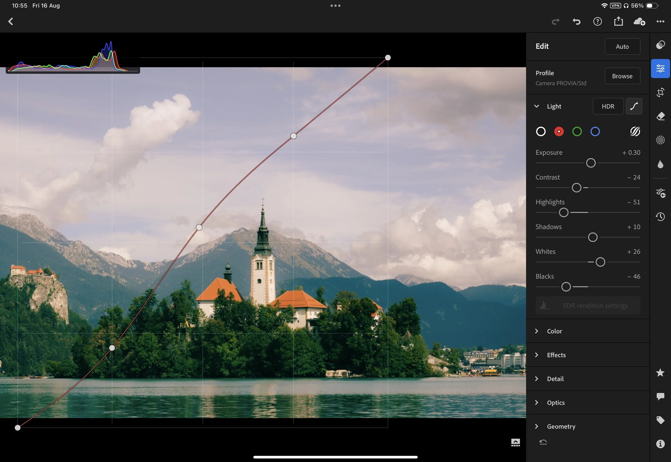Toggle the tone curve button

(634, 106)
